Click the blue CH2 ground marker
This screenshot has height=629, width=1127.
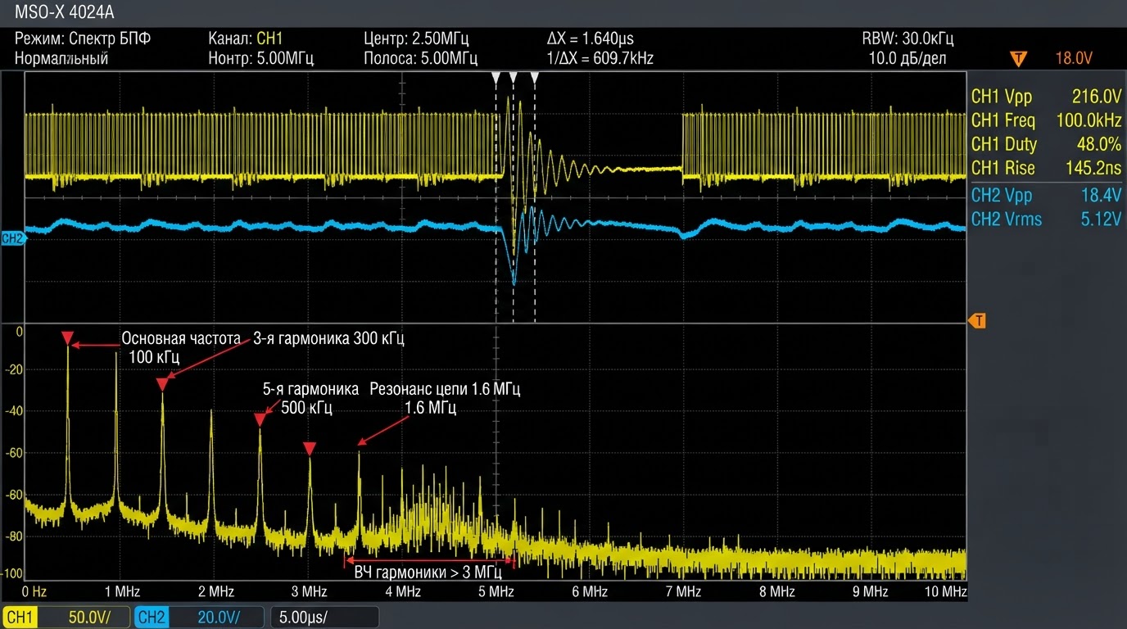coord(12,238)
